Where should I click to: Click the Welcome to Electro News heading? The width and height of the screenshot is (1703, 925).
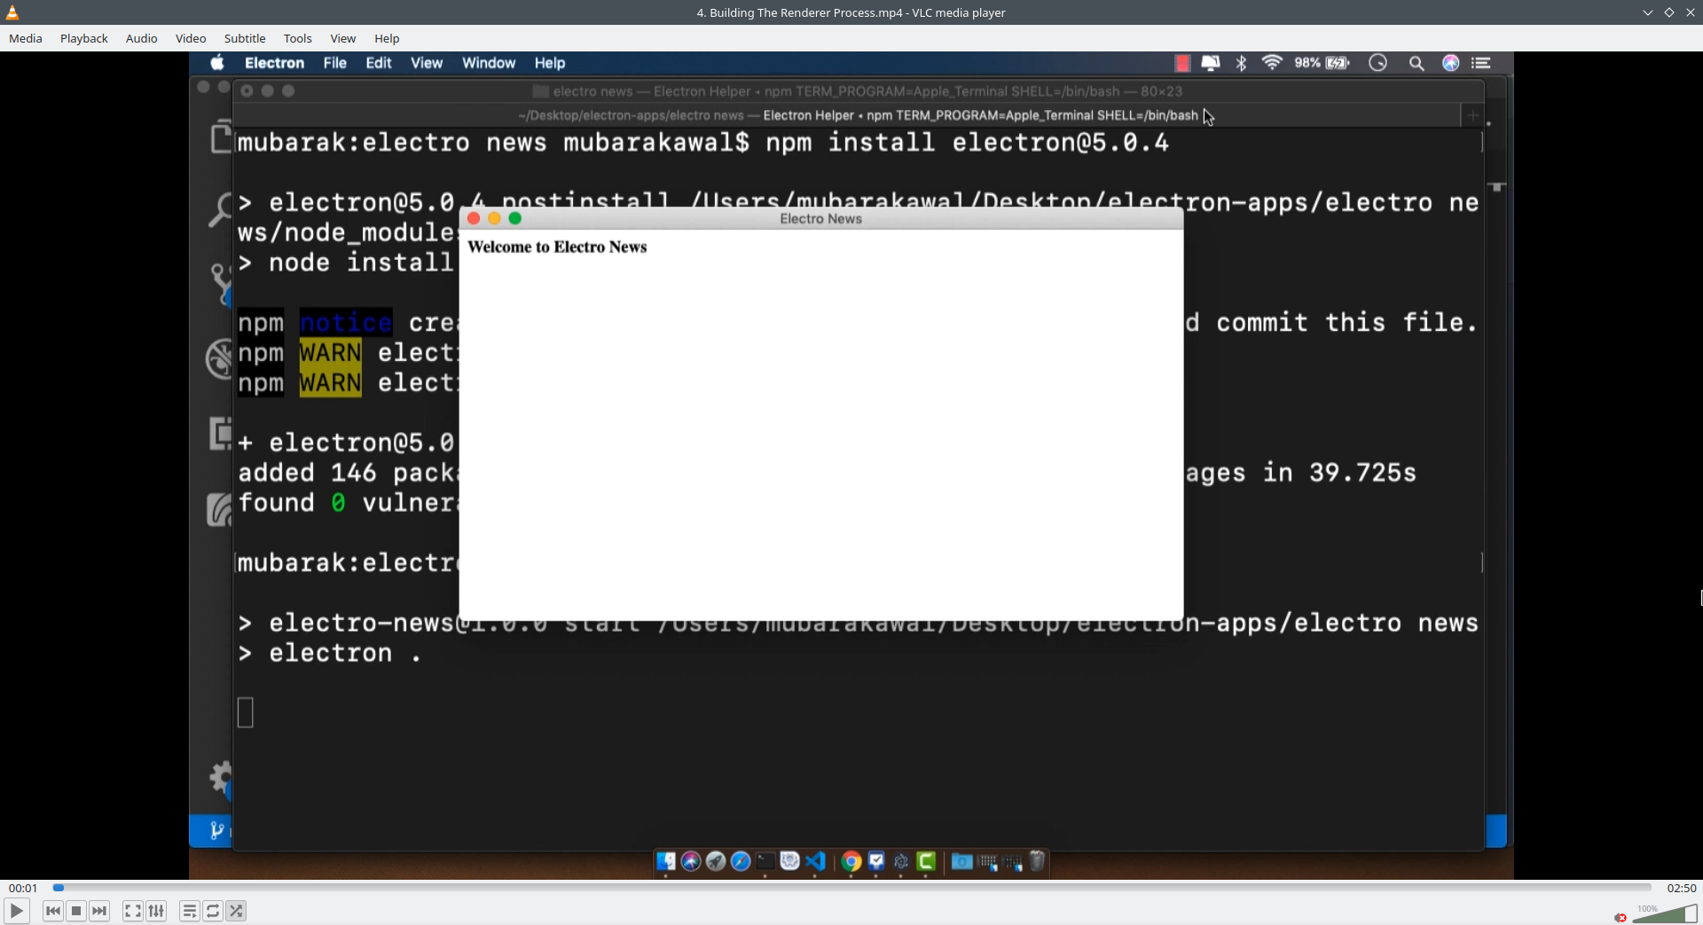[x=557, y=247]
